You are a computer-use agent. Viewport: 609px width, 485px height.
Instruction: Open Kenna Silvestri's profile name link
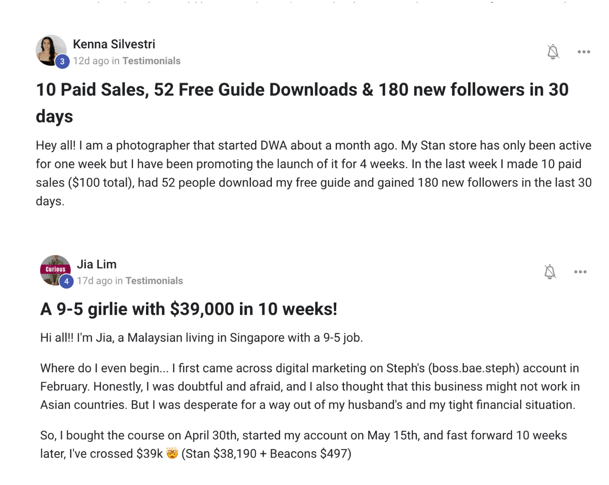(x=114, y=44)
